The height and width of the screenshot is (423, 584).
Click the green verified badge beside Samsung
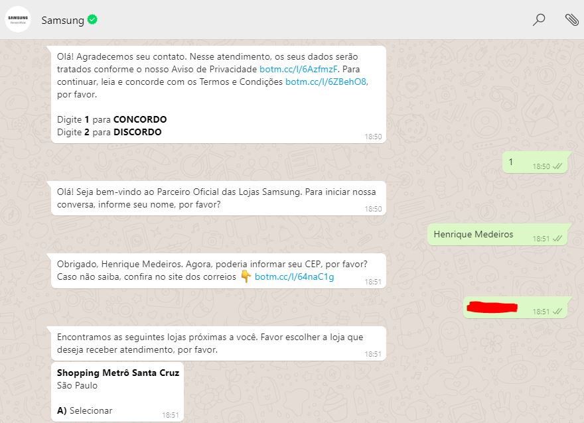[92, 19]
